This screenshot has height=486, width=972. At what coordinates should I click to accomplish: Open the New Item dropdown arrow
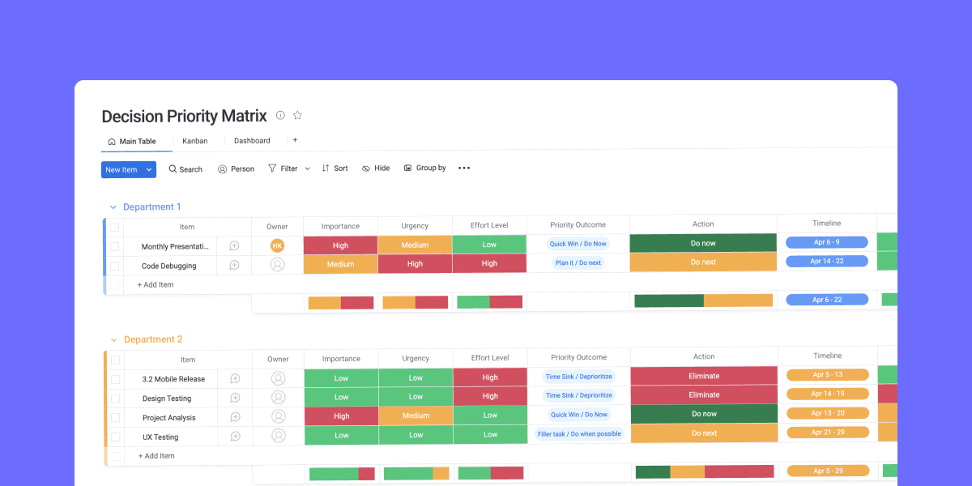pyautogui.click(x=149, y=169)
